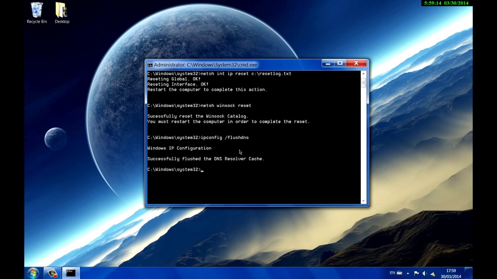Open the Recycle Bin desktop icon

pyautogui.click(x=36, y=13)
